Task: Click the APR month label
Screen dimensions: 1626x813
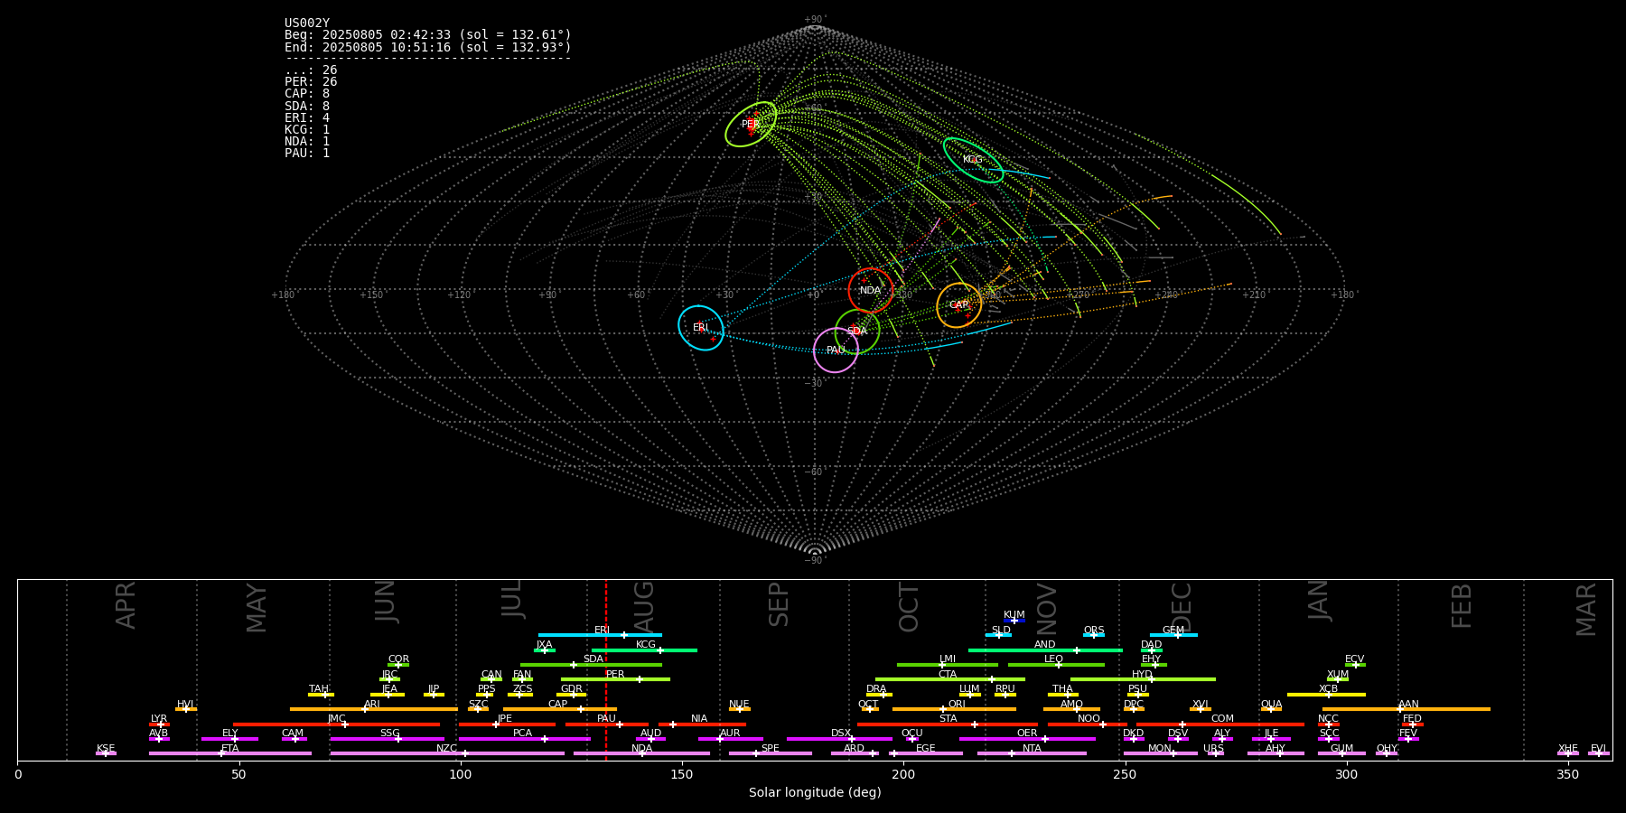Action: (x=126, y=605)
